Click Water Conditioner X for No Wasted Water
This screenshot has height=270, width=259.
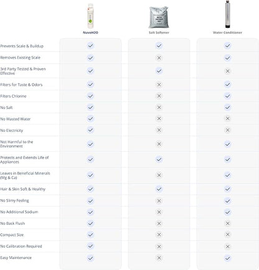228,118
